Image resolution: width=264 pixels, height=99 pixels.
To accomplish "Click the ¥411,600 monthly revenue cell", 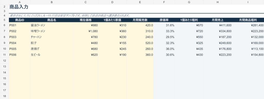I will (x=218, y=25).
